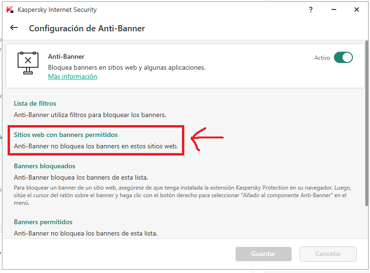This screenshot has height=273, width=370.
Task: Click text 'Anti-Banner no bloquea los banners de esta lista.'
Action: point(85,234)
